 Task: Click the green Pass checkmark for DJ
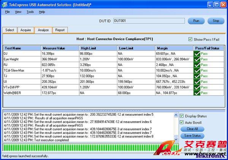tap(197, 54)
